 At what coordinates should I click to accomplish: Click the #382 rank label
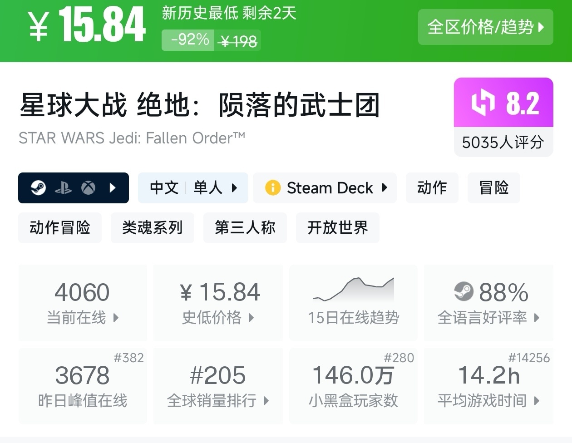129,358
